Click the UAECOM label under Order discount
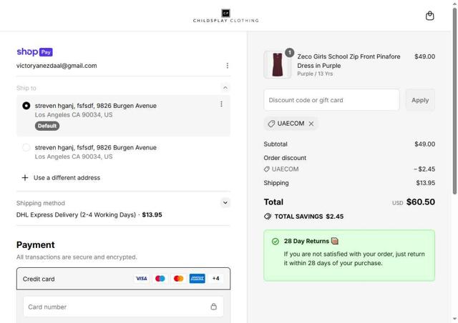The width and height of the screenshot is (458, 323). (x=285, y=169)
